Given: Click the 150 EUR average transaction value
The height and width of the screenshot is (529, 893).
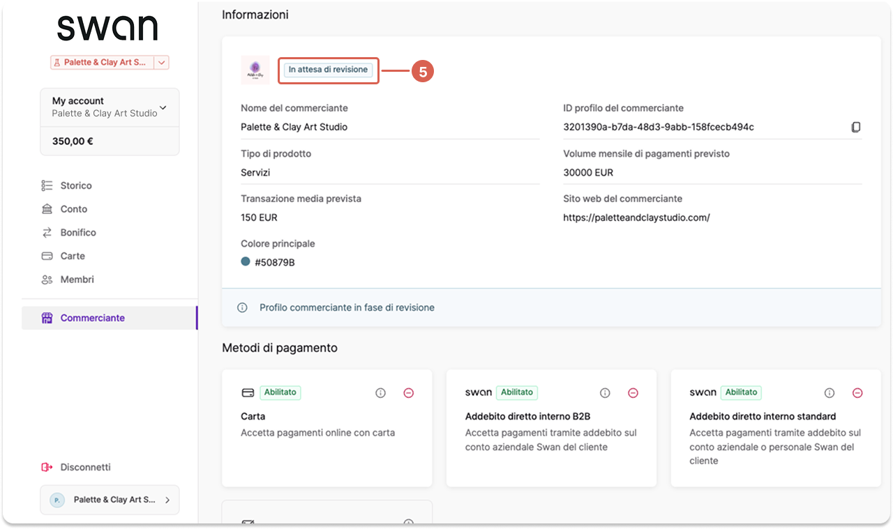Looking at the screenshot, I should pos(259,217).
